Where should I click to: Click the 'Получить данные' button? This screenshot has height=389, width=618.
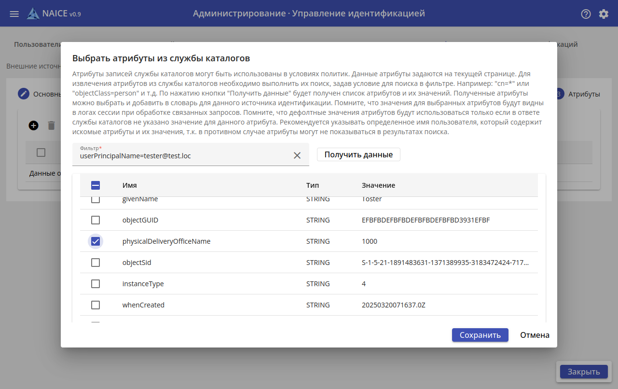(x=358, y=154)
